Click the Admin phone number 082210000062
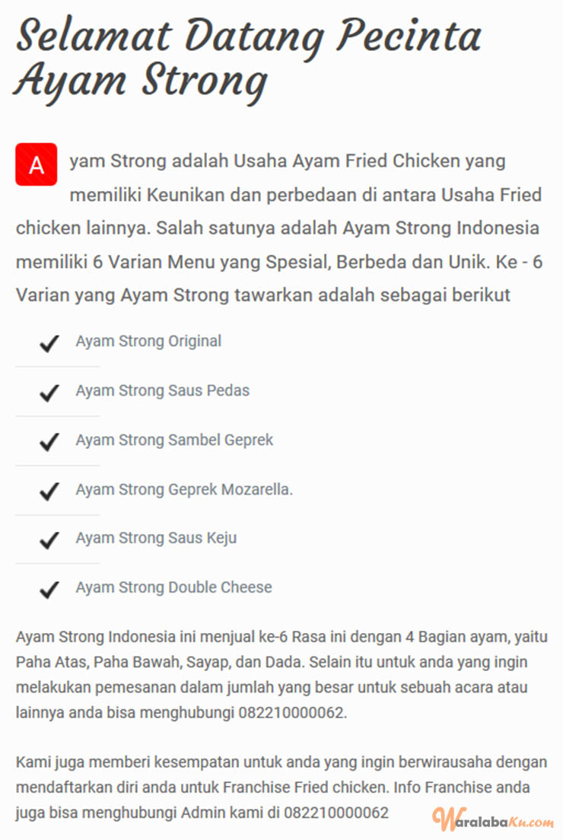The width and height of the screenshot is (563, 840). 336,813
